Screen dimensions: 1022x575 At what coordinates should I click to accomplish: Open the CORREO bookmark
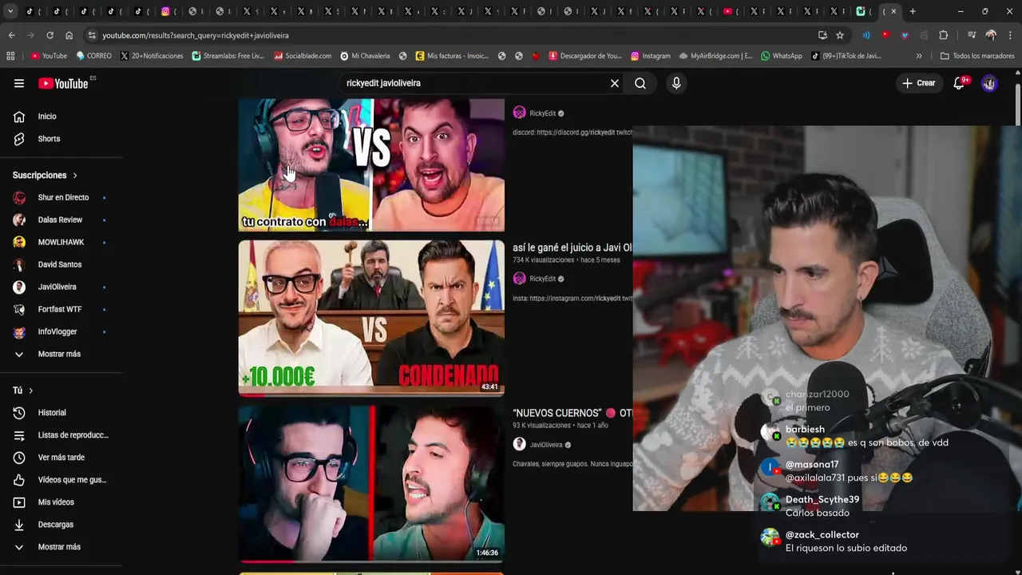[93, 56]
